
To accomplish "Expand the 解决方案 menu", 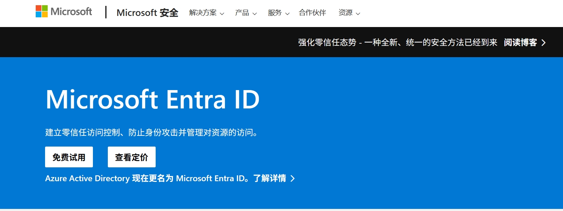I will (x=207, y=13).
